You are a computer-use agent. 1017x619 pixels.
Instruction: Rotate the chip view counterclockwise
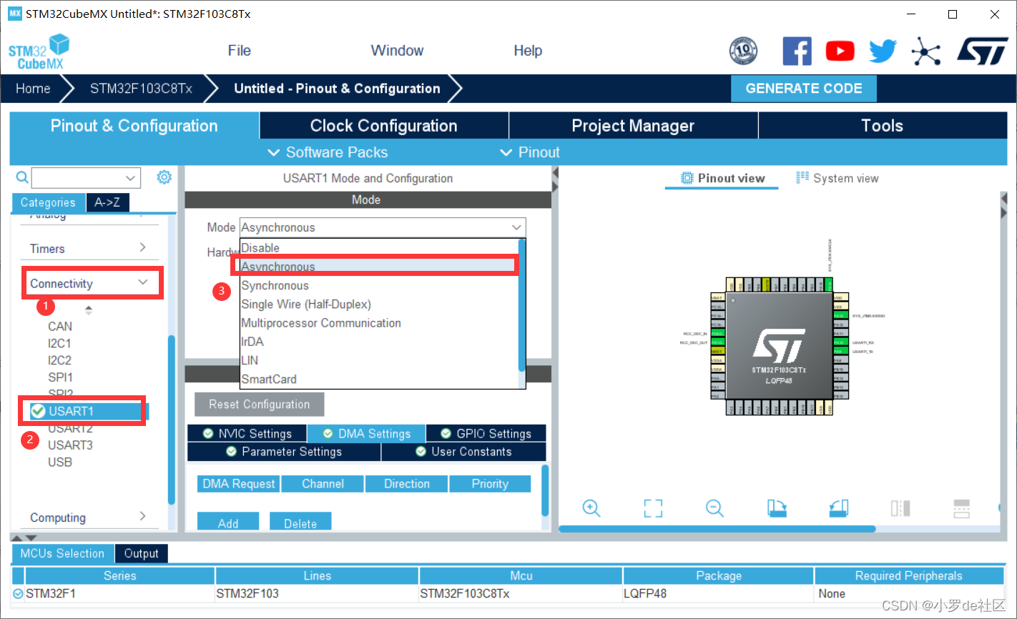839,508
